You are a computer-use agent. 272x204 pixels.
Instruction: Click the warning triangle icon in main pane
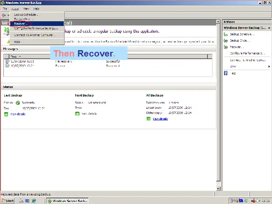(x=8, y=42)
